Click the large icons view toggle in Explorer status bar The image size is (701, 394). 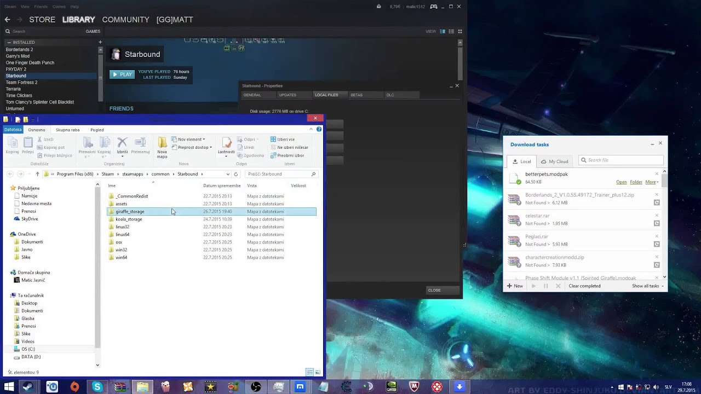coord(318,372)
